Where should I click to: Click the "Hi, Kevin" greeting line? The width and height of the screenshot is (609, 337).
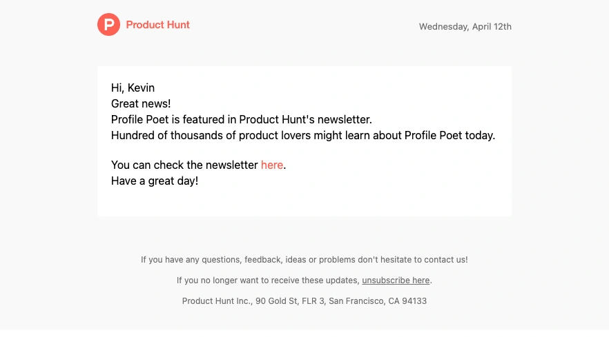tap(133, 88)
